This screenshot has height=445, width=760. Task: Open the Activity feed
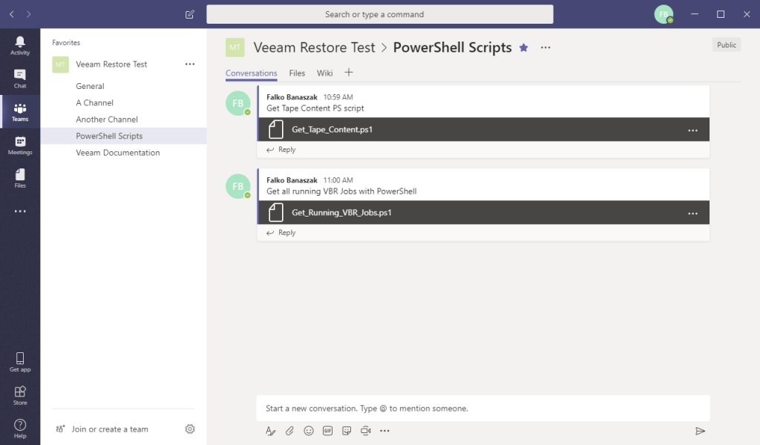click(20, 45)
